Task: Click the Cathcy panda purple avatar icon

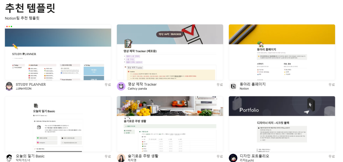Action: tap(121, 86)
